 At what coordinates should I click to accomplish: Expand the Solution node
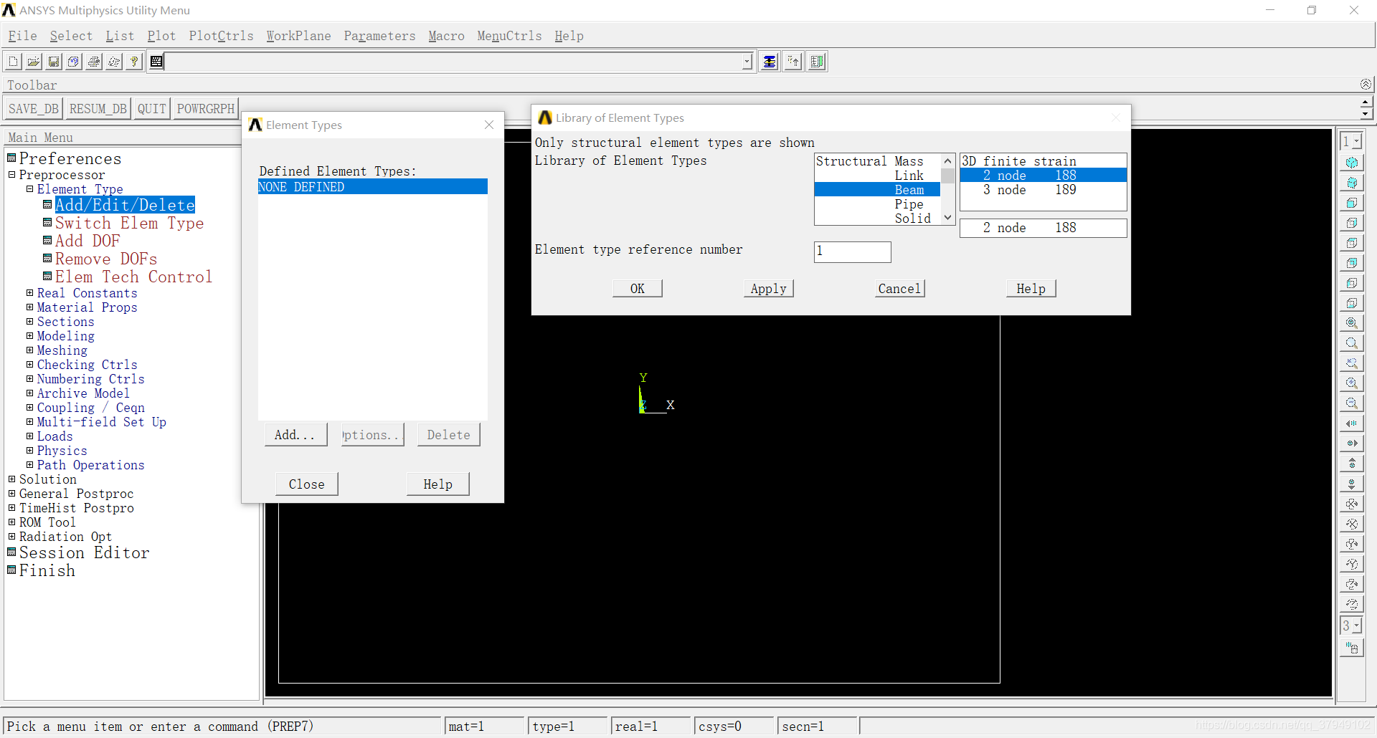[11, 479]
